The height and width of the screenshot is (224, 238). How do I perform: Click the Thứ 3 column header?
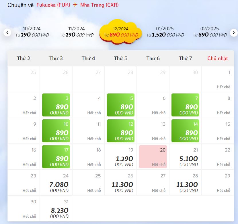(56, 58)
